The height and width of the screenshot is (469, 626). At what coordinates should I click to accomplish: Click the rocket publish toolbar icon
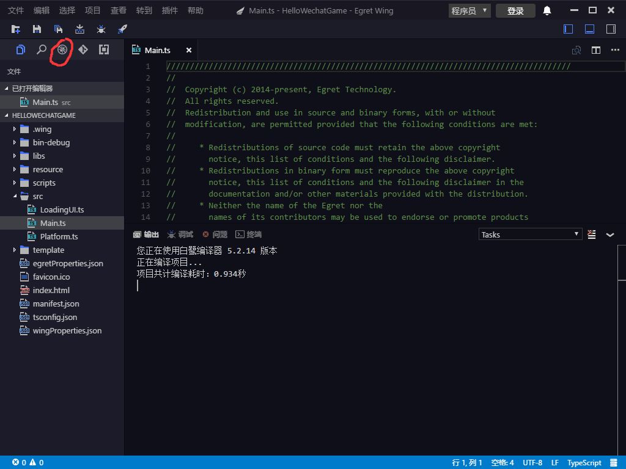pos(122,29)
